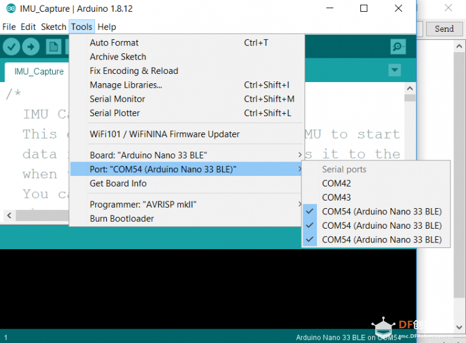Open the Sketch menu
The image size is (466, 343).
click(x=53, y=27)
